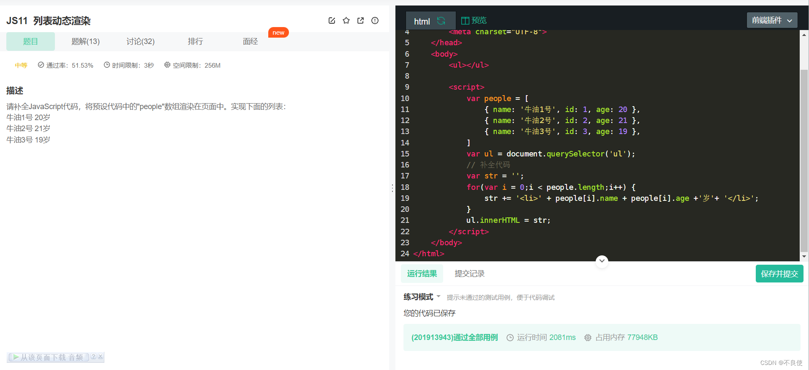Click line number 21 in gutter
The image size is (809, 370).
click(405, 220)
